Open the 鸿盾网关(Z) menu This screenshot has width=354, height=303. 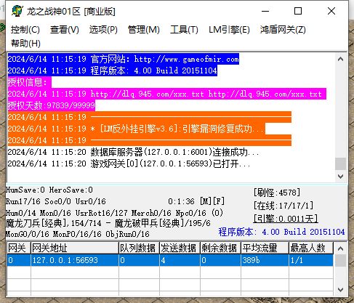click(x=283, y=30)
